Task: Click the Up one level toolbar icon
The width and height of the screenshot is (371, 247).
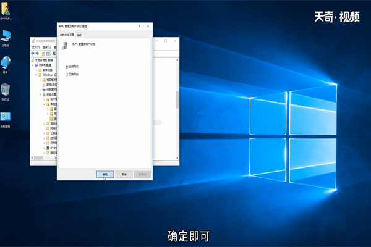Action: pyautogui.click(x=43, y=54)
